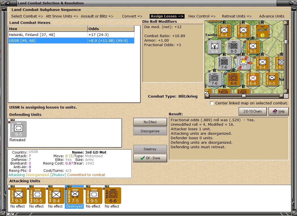
Task: Click the Convert subphase label
Action: point(132,16)
